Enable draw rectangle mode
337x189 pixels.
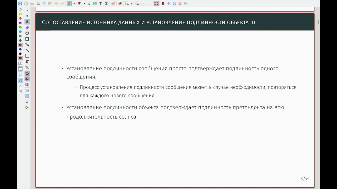[27, 39]
